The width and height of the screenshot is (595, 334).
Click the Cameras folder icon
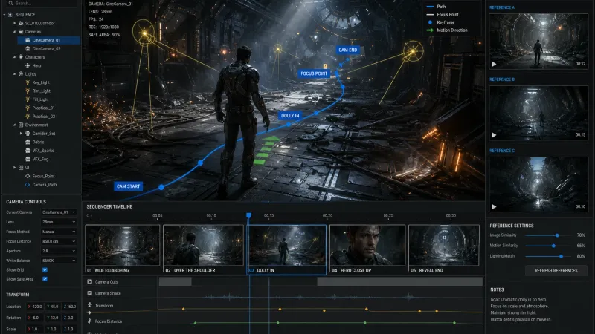(21, 32)
